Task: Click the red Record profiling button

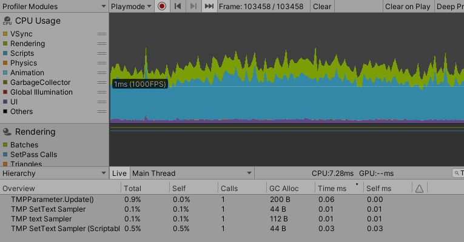Action: [x=162, y=6]
